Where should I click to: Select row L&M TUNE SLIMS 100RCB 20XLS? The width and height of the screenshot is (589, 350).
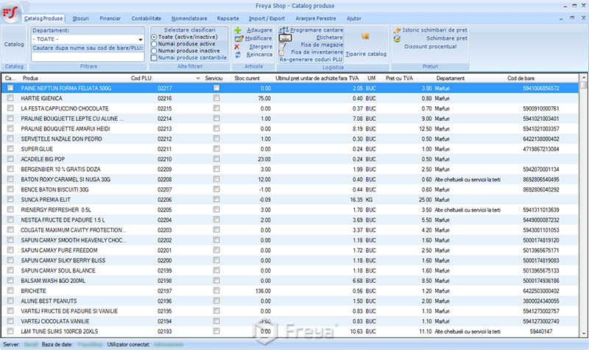(289, 332)
